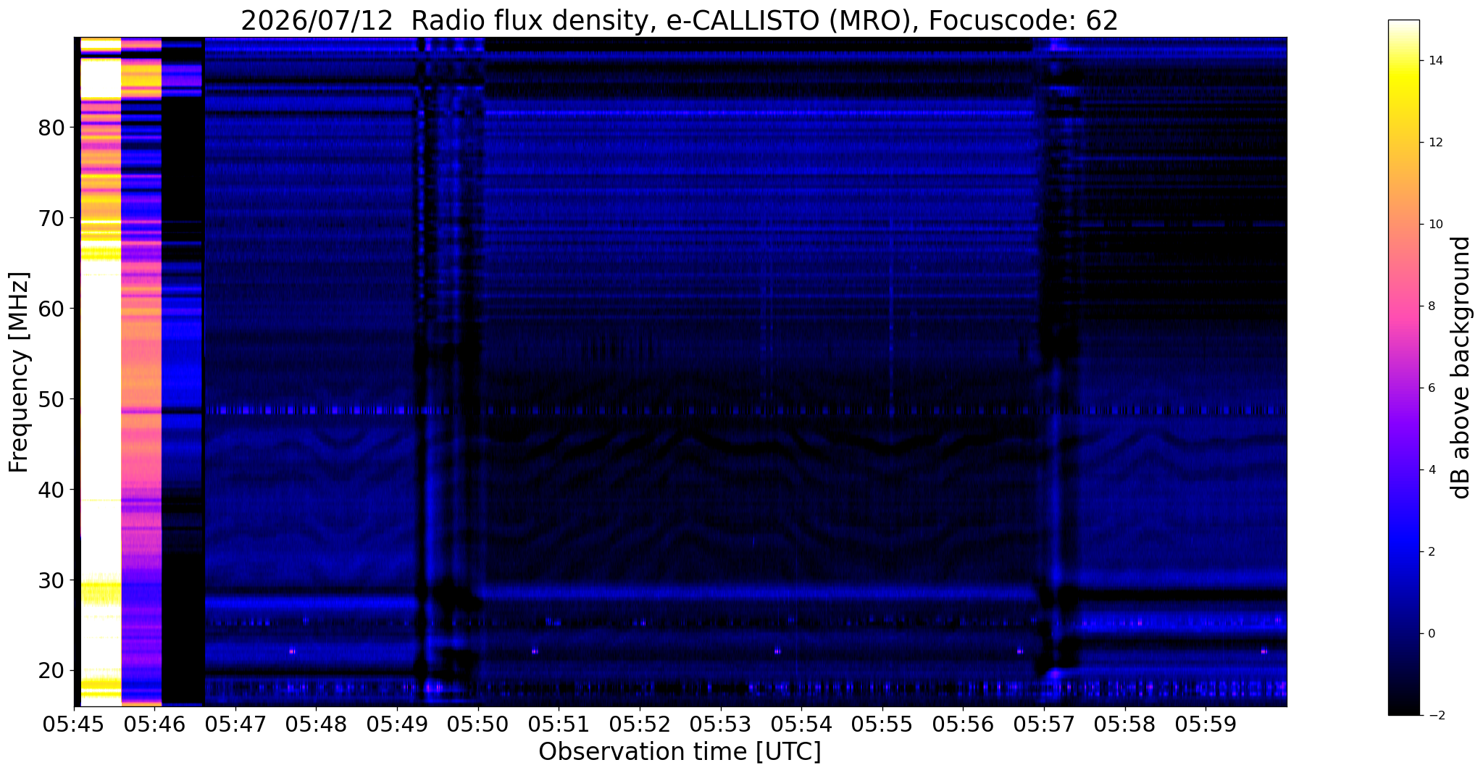Click the 05:57 time axis label
1483x773 pixels.
(x=1044, y=725)
